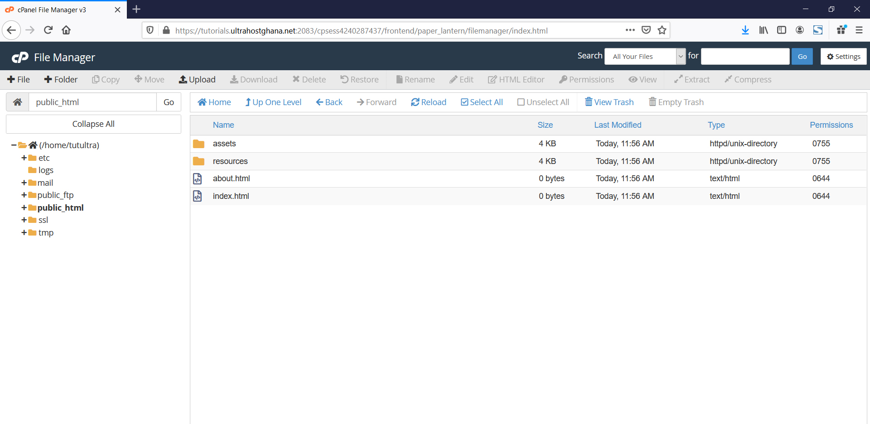The height and width of the screenshot is (424, 870).
Task: Click the Compress toolbar button
Action: click(x=748, y=79)
